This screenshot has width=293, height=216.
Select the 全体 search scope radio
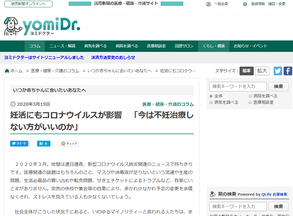(x=211, y=96)
